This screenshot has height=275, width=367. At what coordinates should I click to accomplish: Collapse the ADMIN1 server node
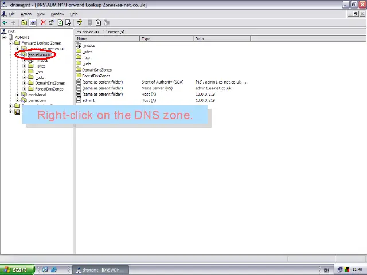(5, 37)
